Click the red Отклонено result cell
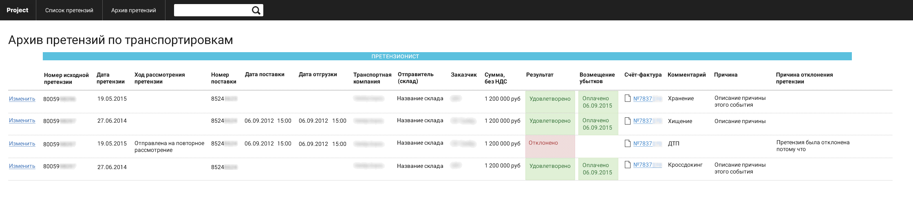 (x=550, y=146)
